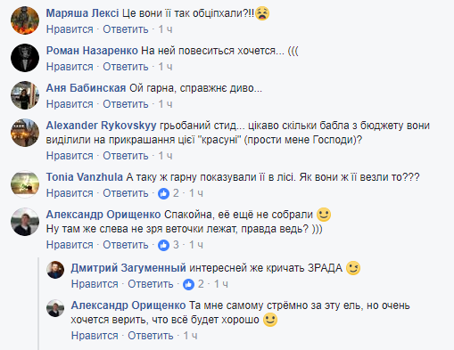The image size is (454, 350).
Task: View likes icon on Орищенко's веточки comment
Action: pos(163,245)
